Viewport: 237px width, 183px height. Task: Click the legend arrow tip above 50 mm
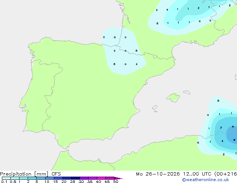pos(118,178)
